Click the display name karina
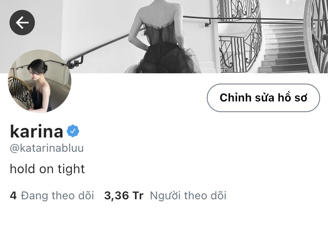 (x=36, y=131)
